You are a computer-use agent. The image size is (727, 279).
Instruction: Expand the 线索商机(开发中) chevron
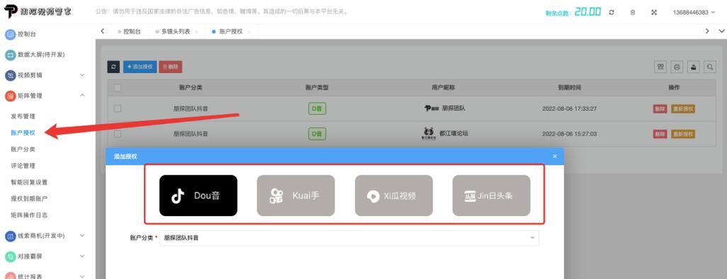82,236
